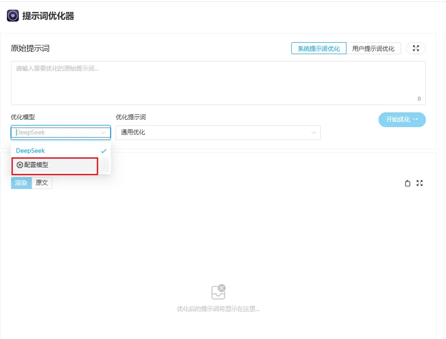Select the 系统提示词优化 tab

[318, 48]
